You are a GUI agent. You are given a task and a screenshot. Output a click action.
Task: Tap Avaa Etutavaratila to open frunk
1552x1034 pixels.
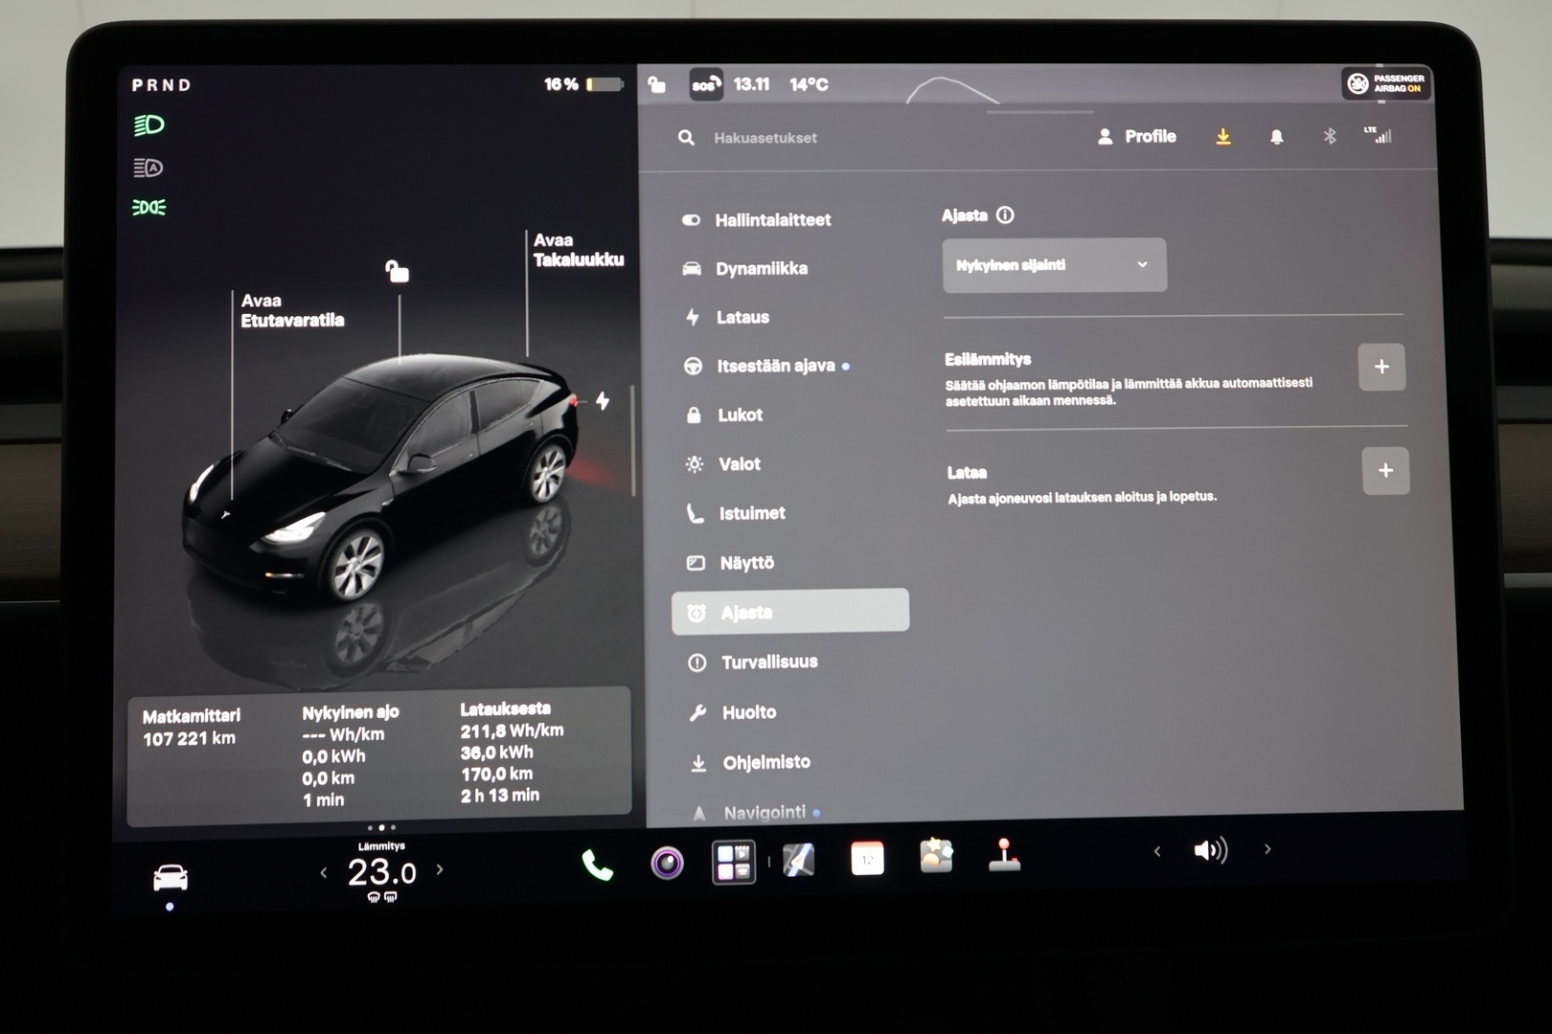coord(292,310)
